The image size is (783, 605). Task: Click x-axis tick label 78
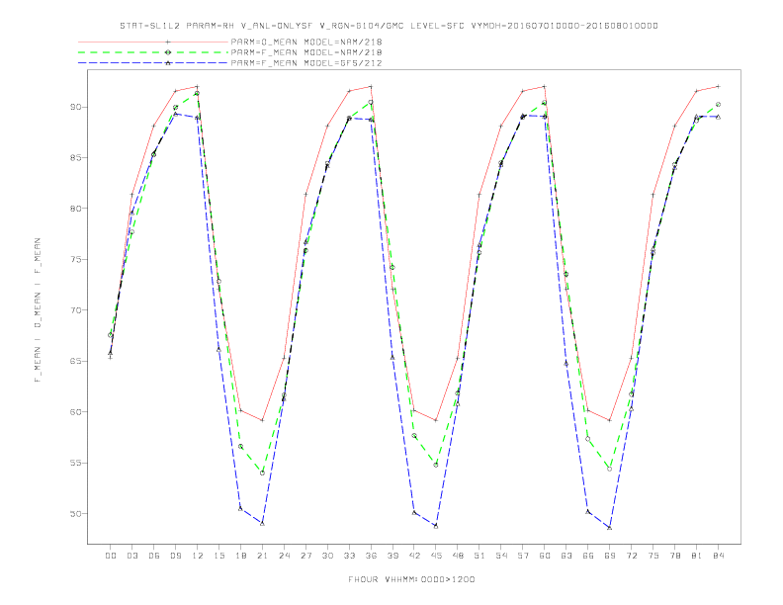click(x=675, y=556)
